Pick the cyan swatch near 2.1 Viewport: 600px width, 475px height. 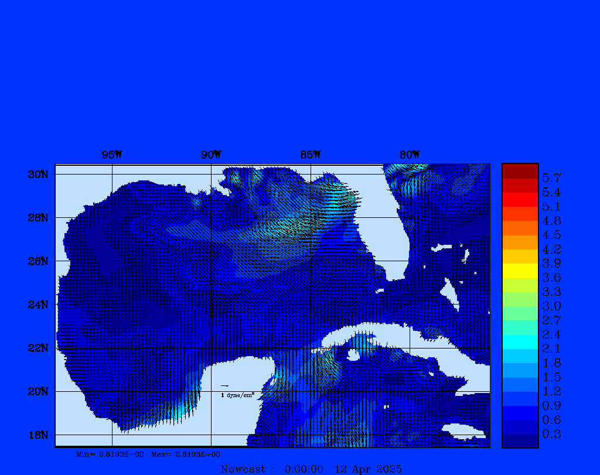[520, 342]
